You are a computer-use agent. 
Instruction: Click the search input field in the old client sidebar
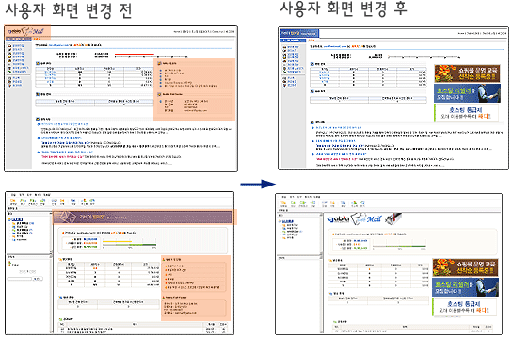[x=20, y=279]
